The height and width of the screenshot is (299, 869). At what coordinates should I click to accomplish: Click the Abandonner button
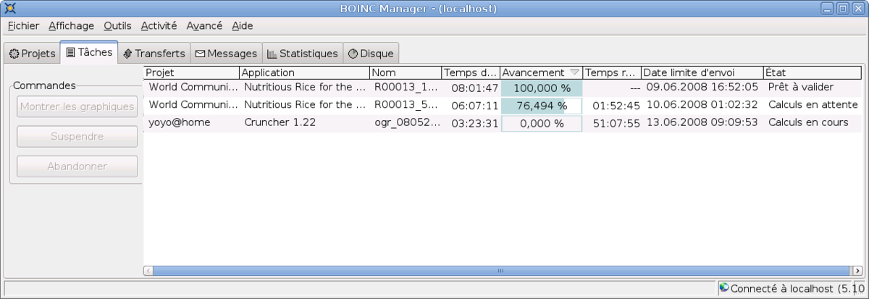coord(77,166)
